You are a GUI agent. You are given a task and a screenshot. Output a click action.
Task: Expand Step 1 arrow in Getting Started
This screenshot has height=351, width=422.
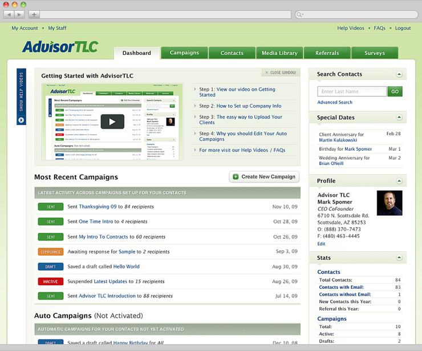point(195,89)
